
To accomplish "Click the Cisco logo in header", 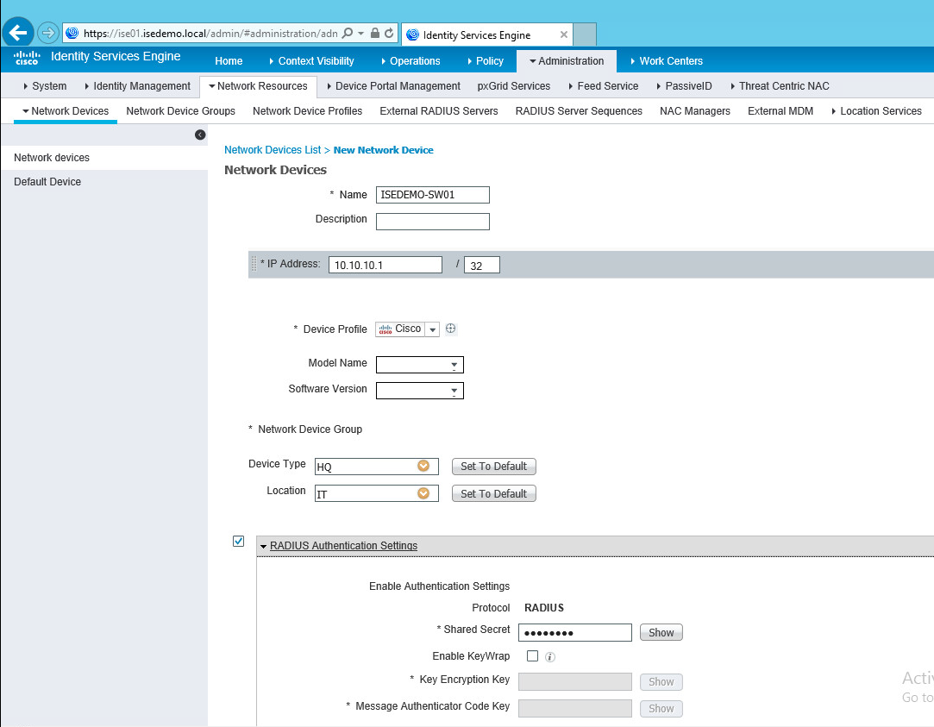I will [x=27, y=58].
